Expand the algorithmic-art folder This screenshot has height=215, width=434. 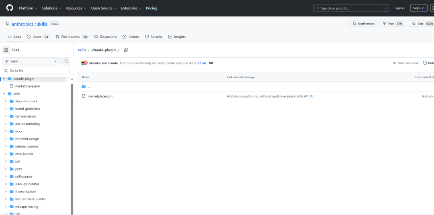click(x=6, y=101)
